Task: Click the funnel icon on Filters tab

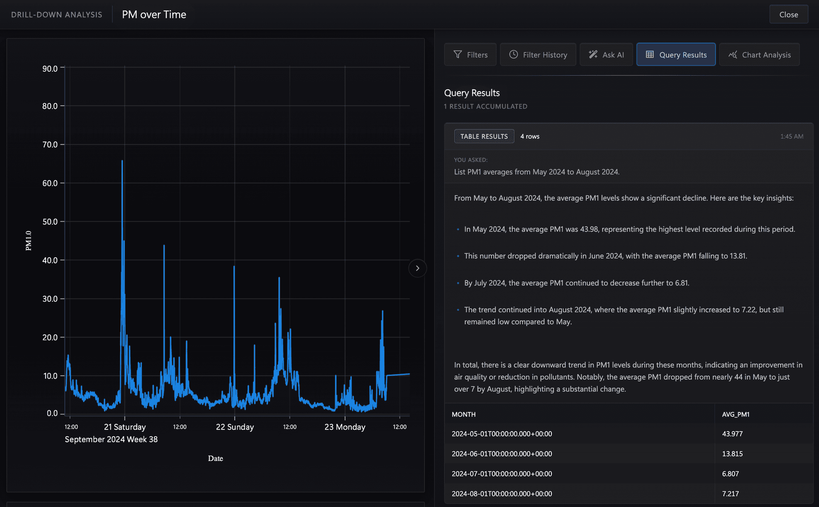Action: tap(457, 55)
